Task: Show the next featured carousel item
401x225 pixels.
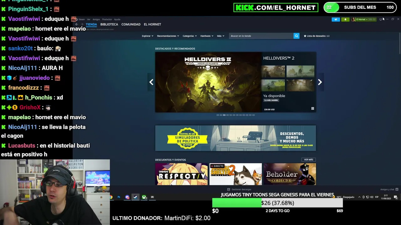Action: pos(320,82)
